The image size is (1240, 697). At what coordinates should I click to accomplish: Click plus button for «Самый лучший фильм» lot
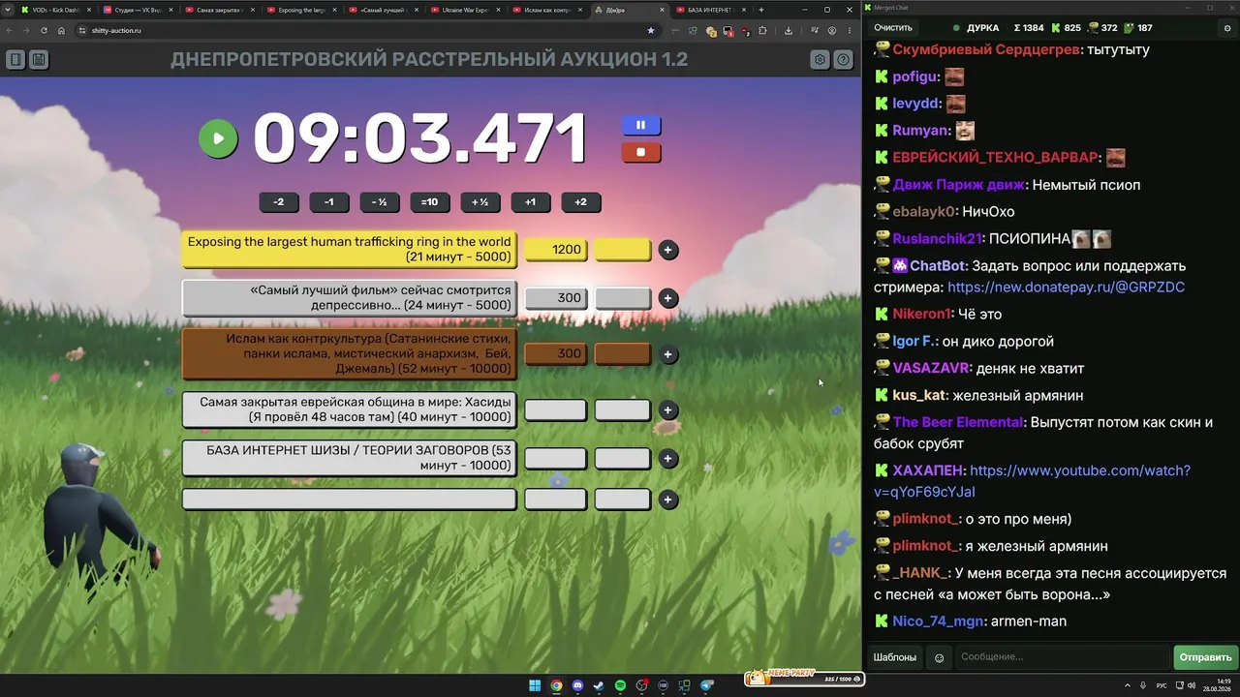tap(667, 298)
